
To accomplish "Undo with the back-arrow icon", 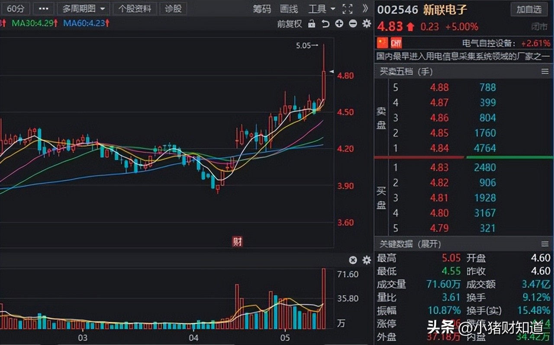I will pyautogui.click(x=326, y=24).
